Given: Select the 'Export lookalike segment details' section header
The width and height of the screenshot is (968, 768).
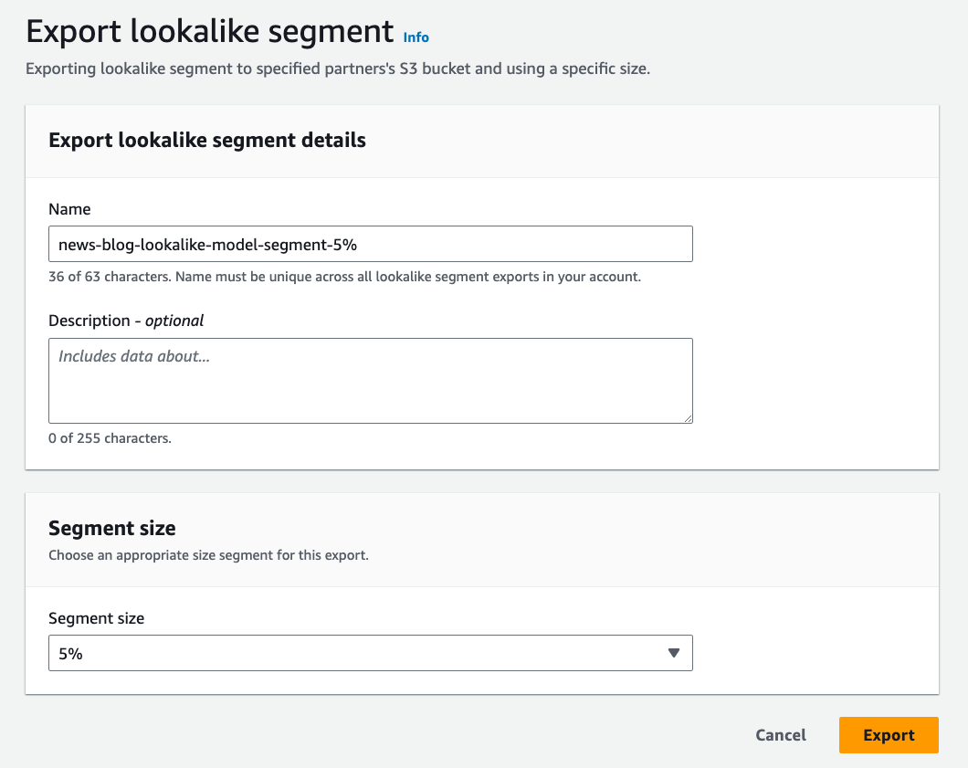Looking at the screenshot, I should pos(207,140).
